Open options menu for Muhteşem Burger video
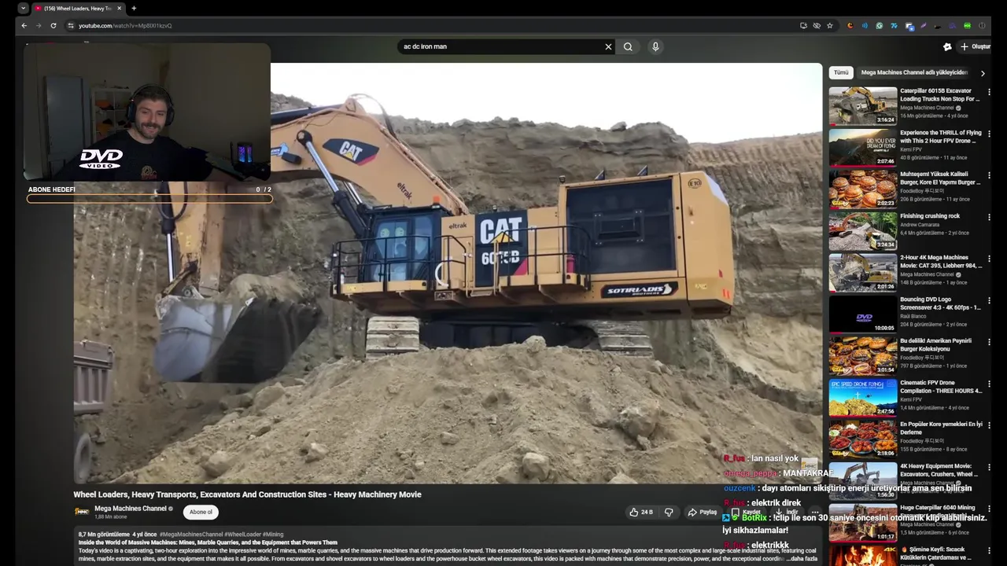 989,176
